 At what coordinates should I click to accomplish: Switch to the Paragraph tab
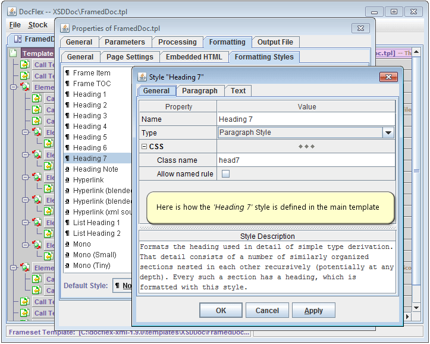coord(199,91)
